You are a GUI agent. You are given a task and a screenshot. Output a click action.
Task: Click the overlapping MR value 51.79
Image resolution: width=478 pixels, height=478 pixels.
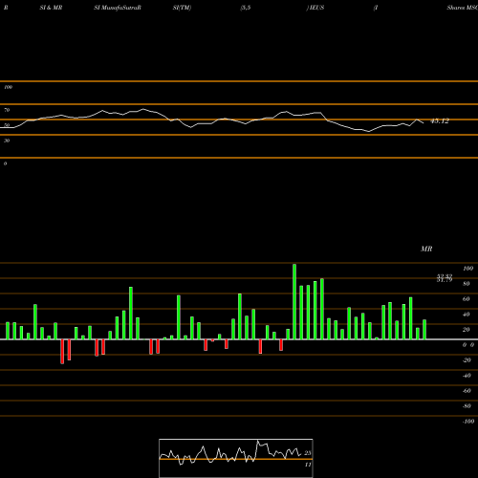pos(445,280)
